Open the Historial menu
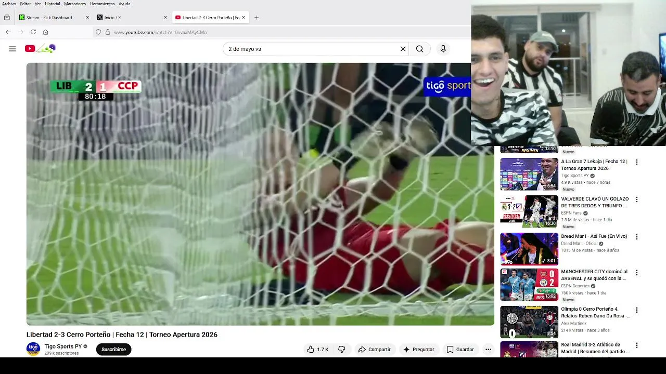The image size is (666, 374). pyautogui.click(x=52, y=4)
